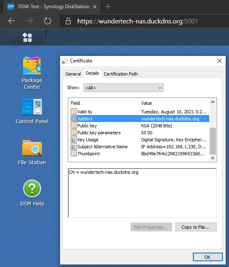Click the field list scrollbar thumb

pos(213,141)
